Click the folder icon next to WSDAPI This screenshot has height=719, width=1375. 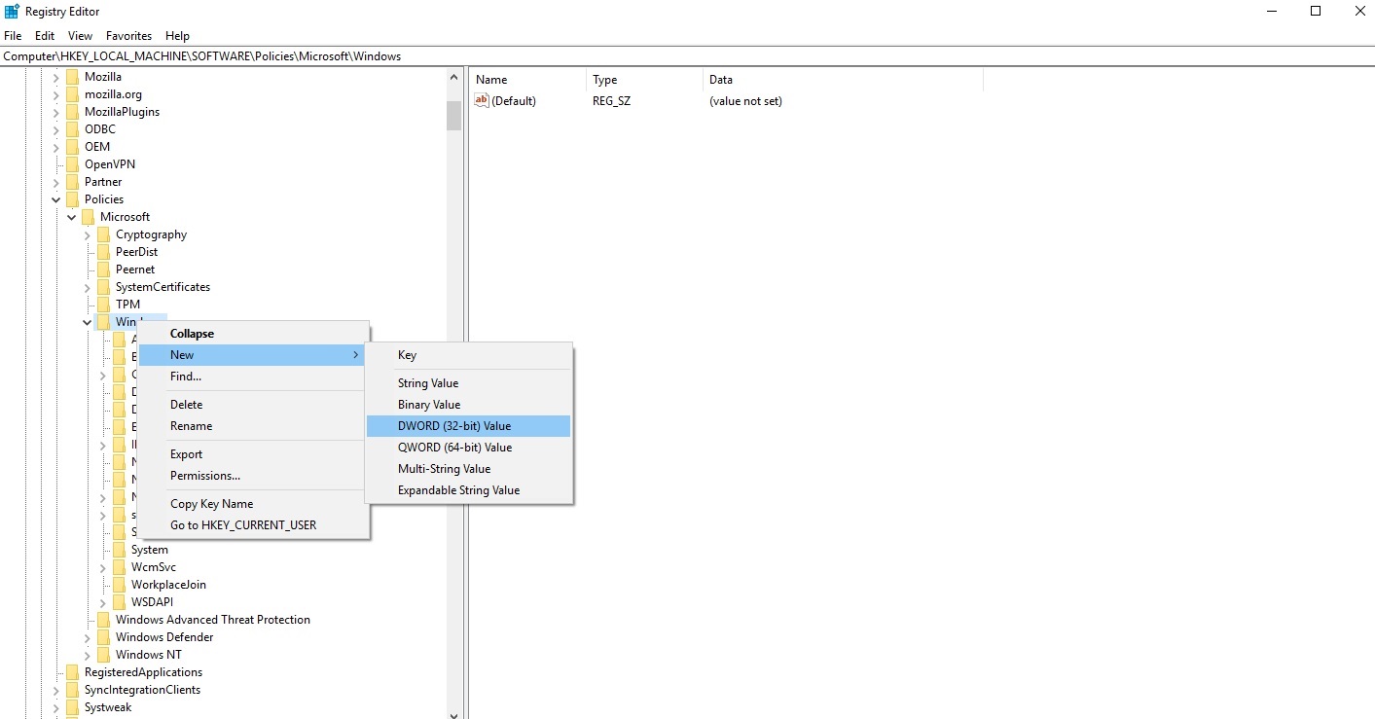120,601
